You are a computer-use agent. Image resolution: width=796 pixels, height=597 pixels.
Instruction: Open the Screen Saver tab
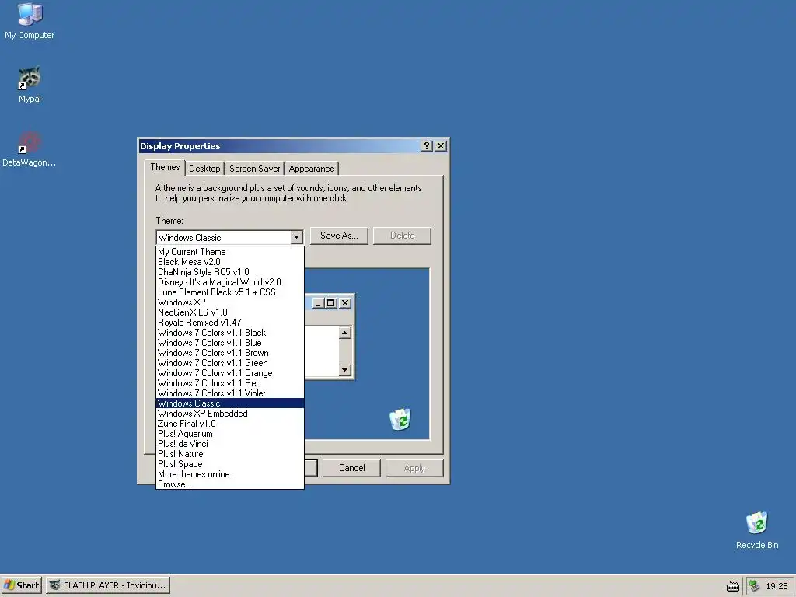(x=254, y=169)
